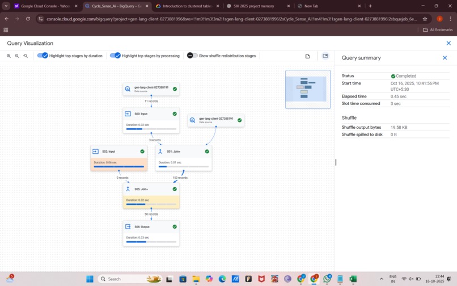Image resolution: width=457 pixels, height=286 pixels.
Task: Go back in browser history
Action: pos(6,19)
